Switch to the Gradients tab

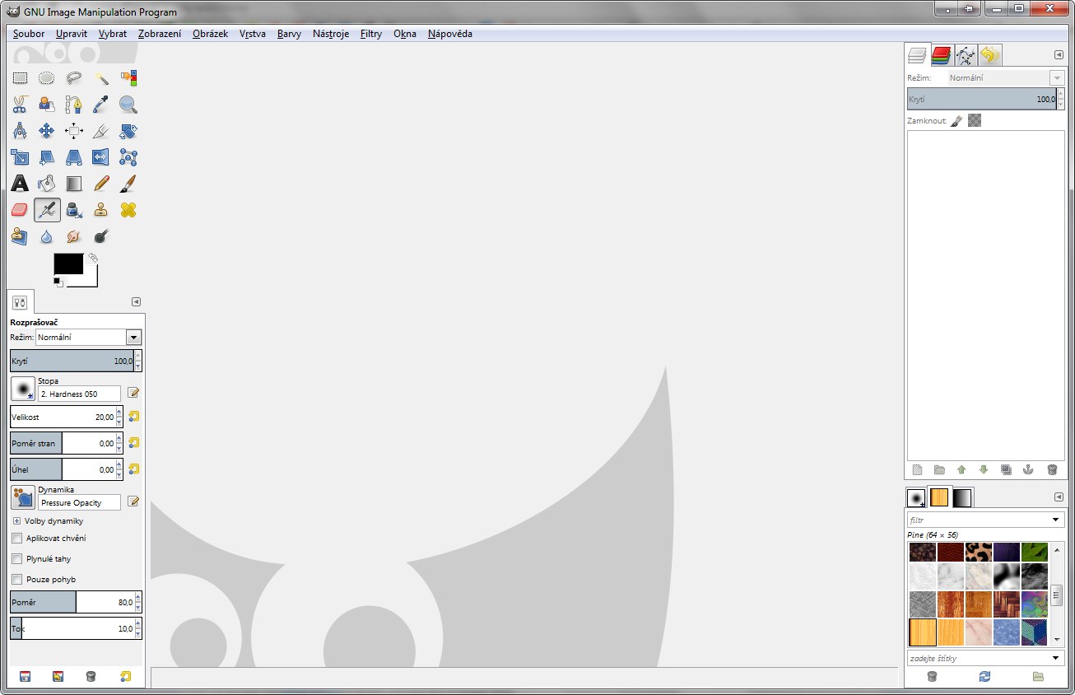pyautogui.click(x=962, y=497)
